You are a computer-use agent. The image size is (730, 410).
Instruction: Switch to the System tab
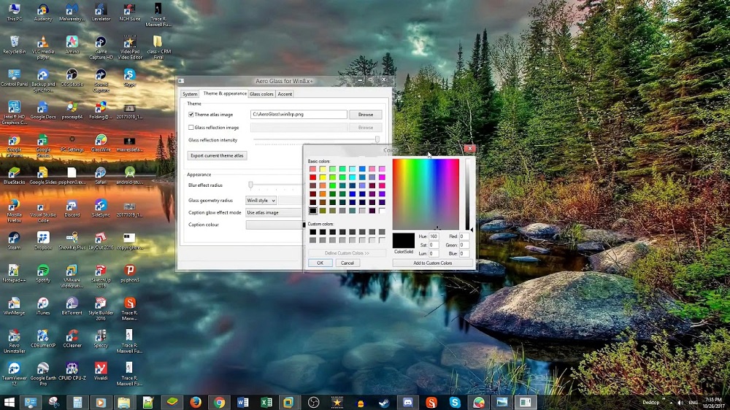(190, 94)
